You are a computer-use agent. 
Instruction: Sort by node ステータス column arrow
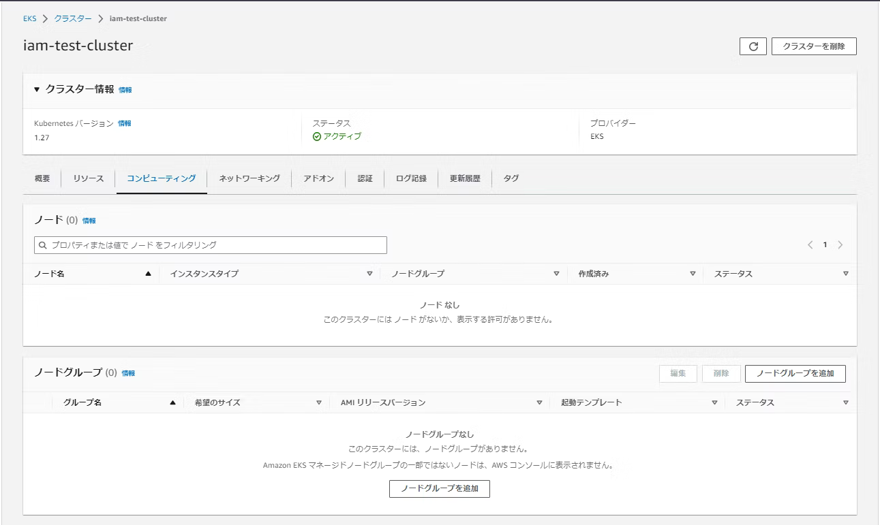click(x=845, y=274)
